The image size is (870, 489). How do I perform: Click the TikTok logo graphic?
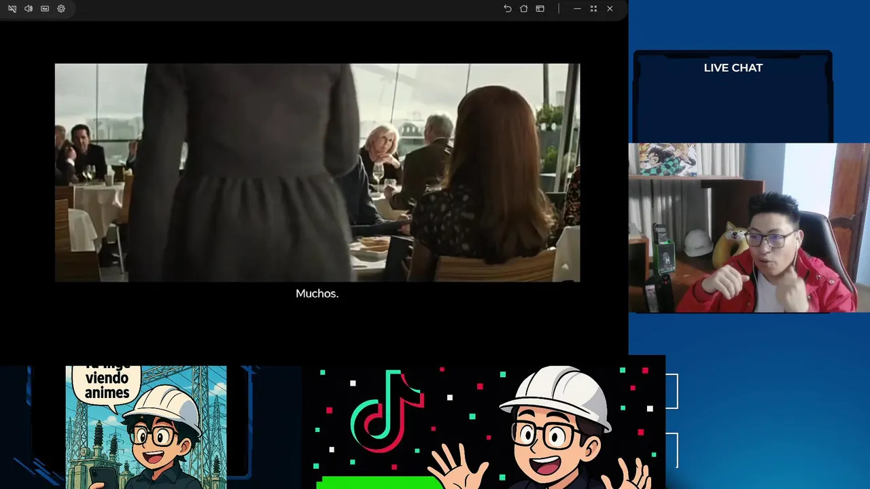click(x=387, y=410)
